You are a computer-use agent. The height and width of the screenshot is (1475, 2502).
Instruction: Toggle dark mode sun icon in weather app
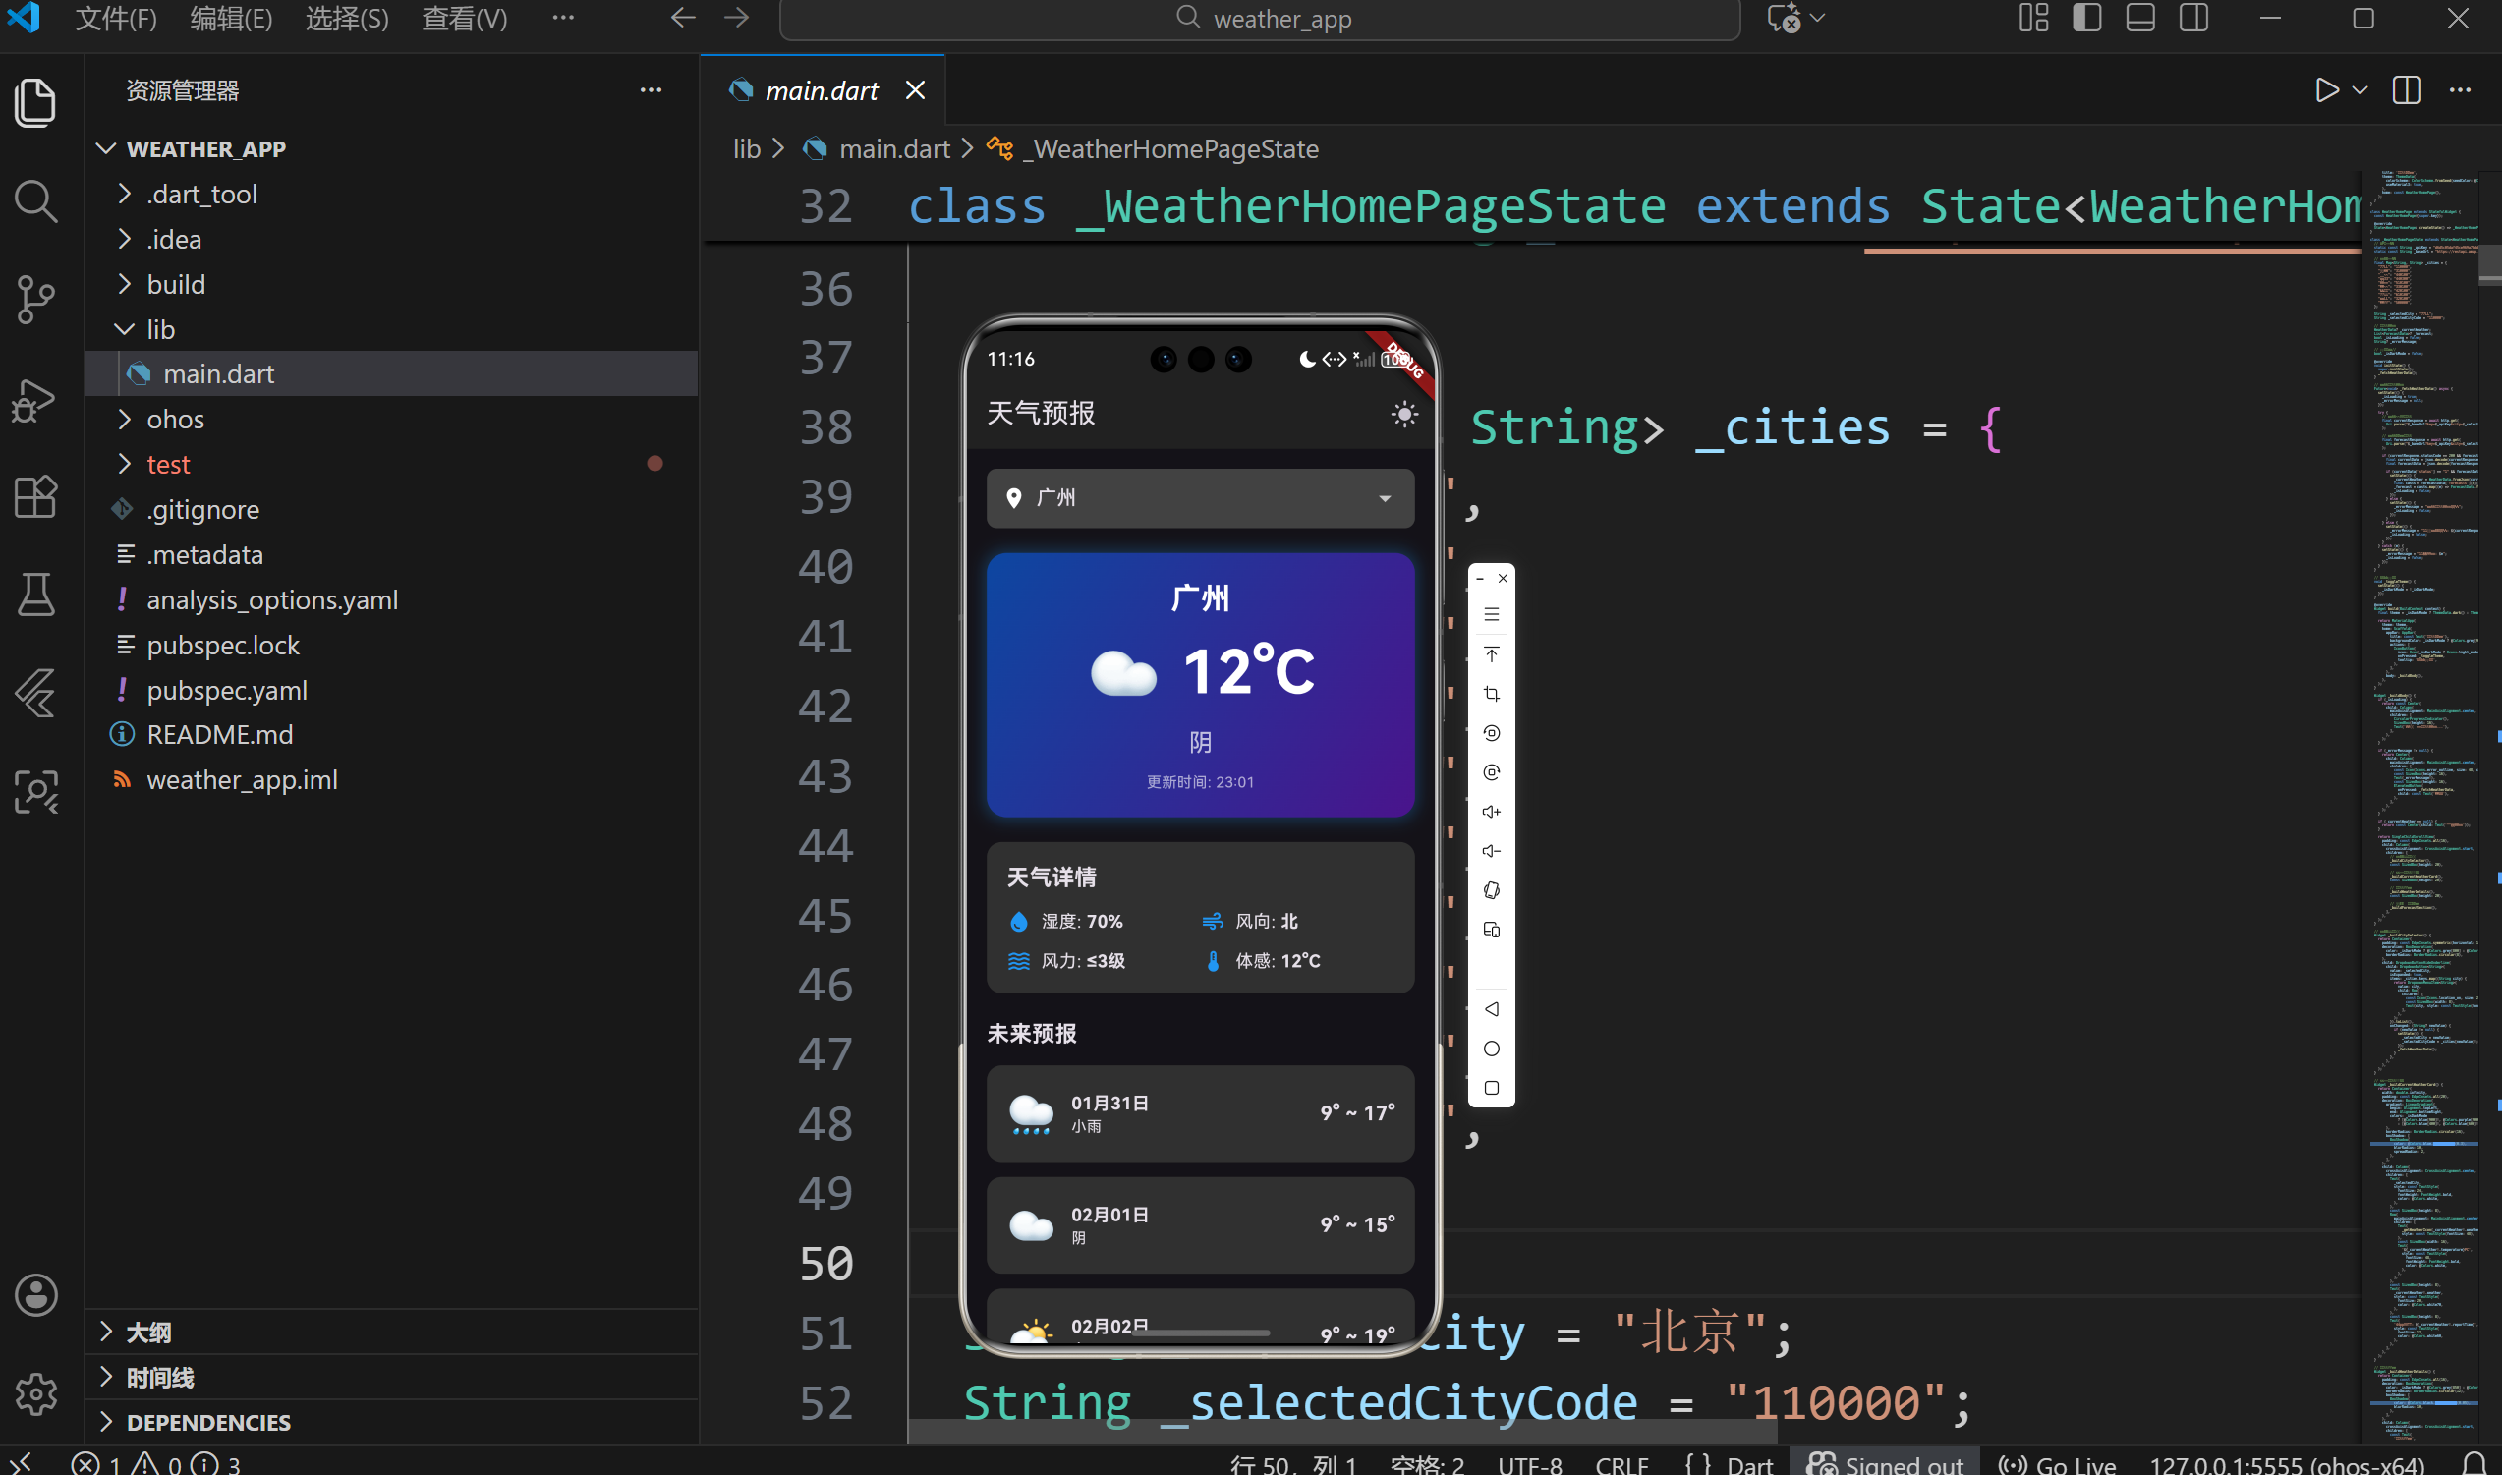(1403, 414)
